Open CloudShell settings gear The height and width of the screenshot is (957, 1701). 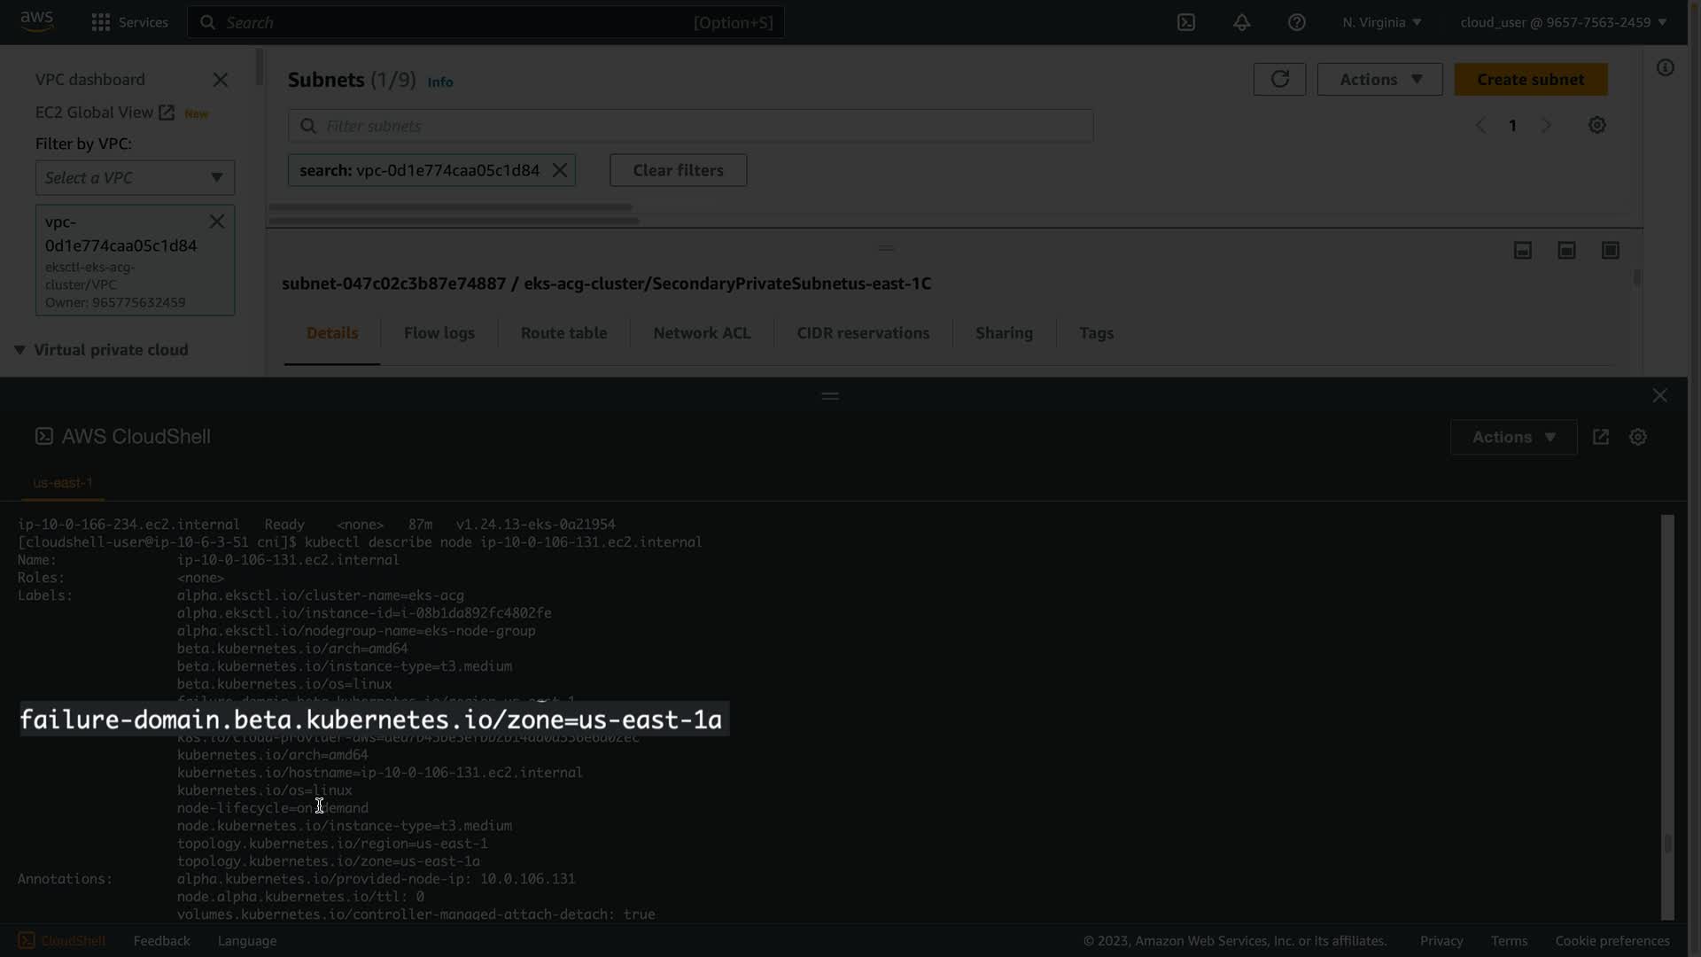point(1637,437)
